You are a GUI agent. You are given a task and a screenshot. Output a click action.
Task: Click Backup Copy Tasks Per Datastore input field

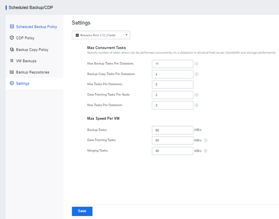(x=172, y=74)
